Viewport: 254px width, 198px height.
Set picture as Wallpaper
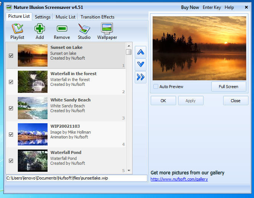click(x=107, y=31)
